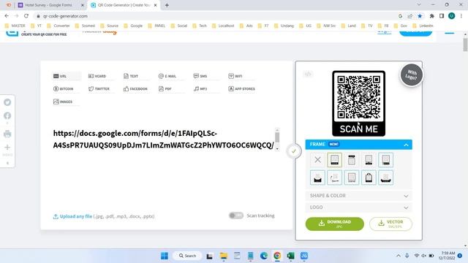
Task: Click the print icon in the sidebar
Action: 7,134
